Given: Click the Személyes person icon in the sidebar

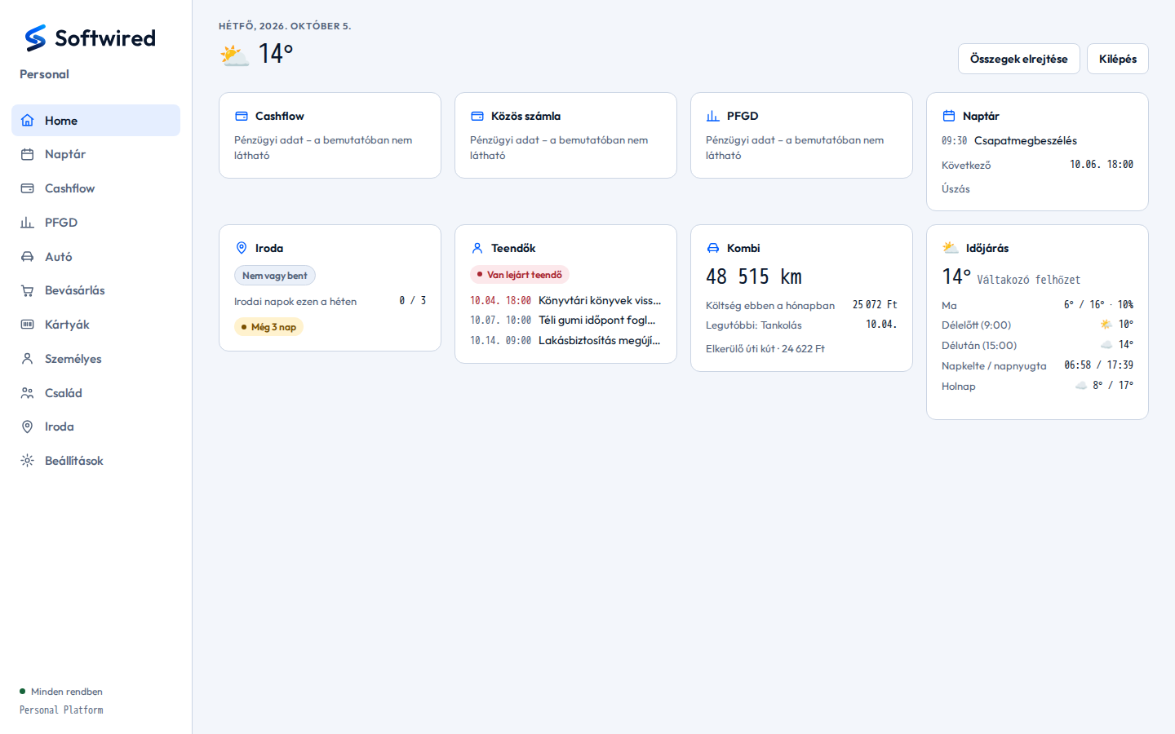Looking at the screenshot, I should point(28,359).
